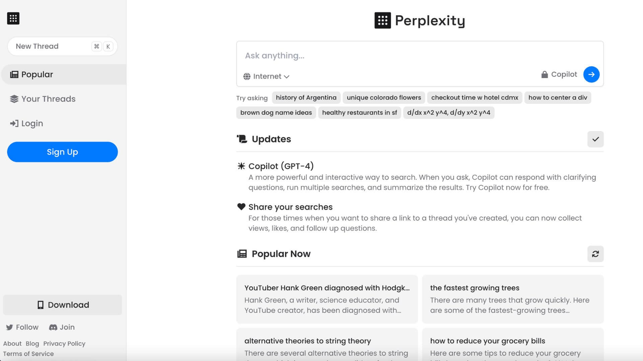Open the Internet focus dropdown
The height and width of the screenshot is (361, 643).
click(266, 77)
